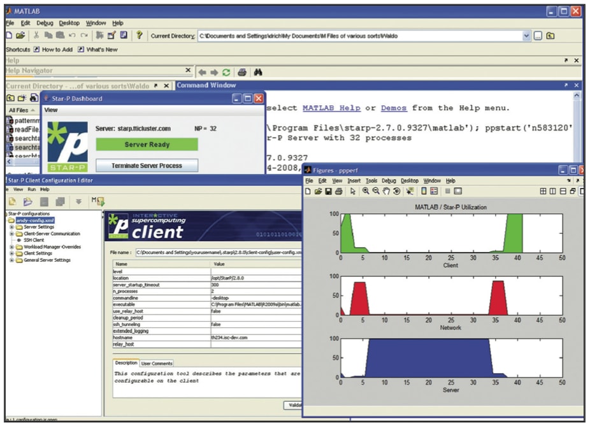Open Simulink from the MATLAB toolbar
This screenshot has height=428, width=590.
click(x=101, y=34)
